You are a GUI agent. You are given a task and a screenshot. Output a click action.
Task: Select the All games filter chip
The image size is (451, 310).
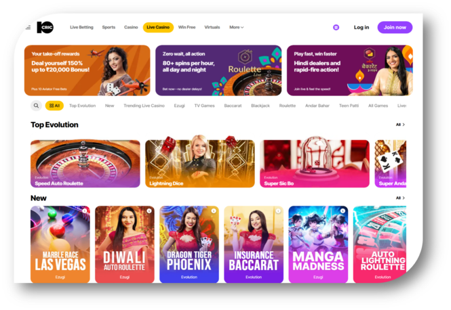click(x=54, y=106)
